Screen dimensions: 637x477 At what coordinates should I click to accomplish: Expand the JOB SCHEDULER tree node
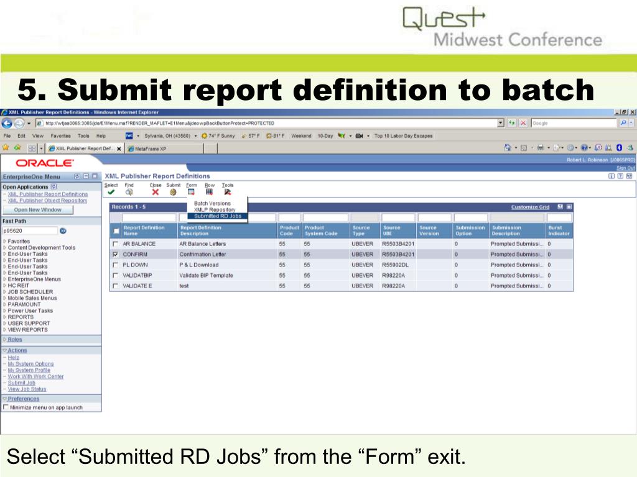point(5,291)
